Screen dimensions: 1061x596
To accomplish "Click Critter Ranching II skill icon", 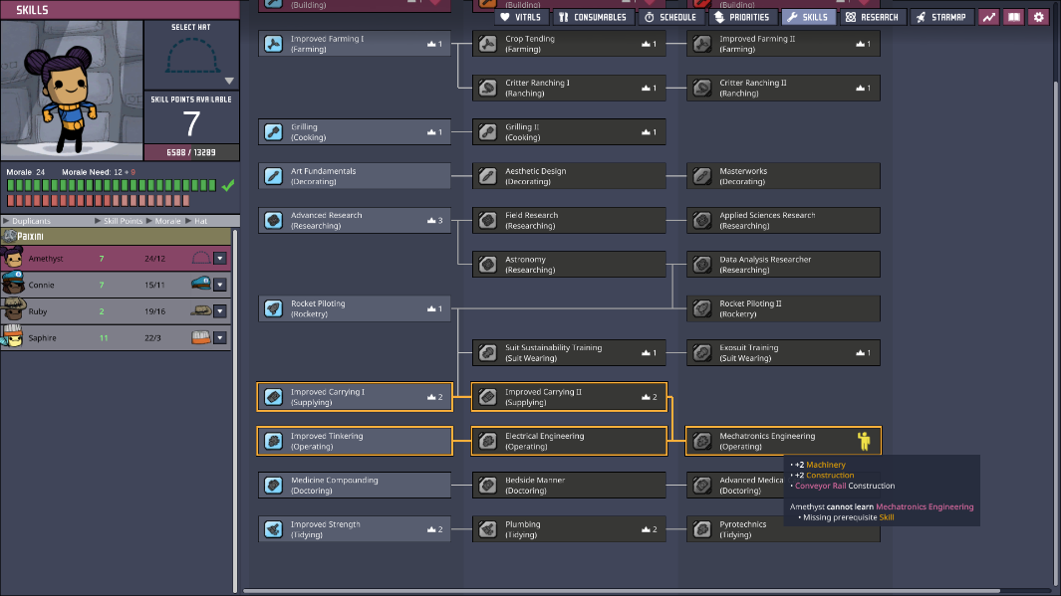I will click(702, 88).
